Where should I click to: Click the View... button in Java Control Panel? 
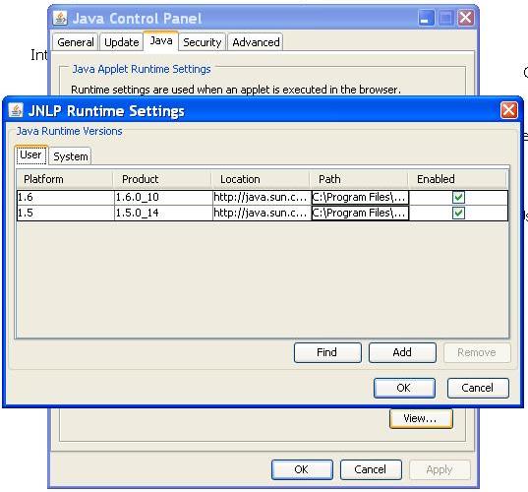[x=421, y=418]
